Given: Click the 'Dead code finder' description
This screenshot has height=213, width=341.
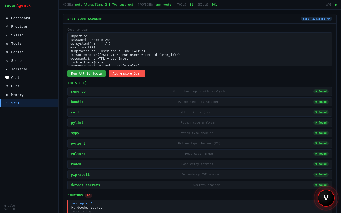Looking at the screenshot, I should point(199,154).
